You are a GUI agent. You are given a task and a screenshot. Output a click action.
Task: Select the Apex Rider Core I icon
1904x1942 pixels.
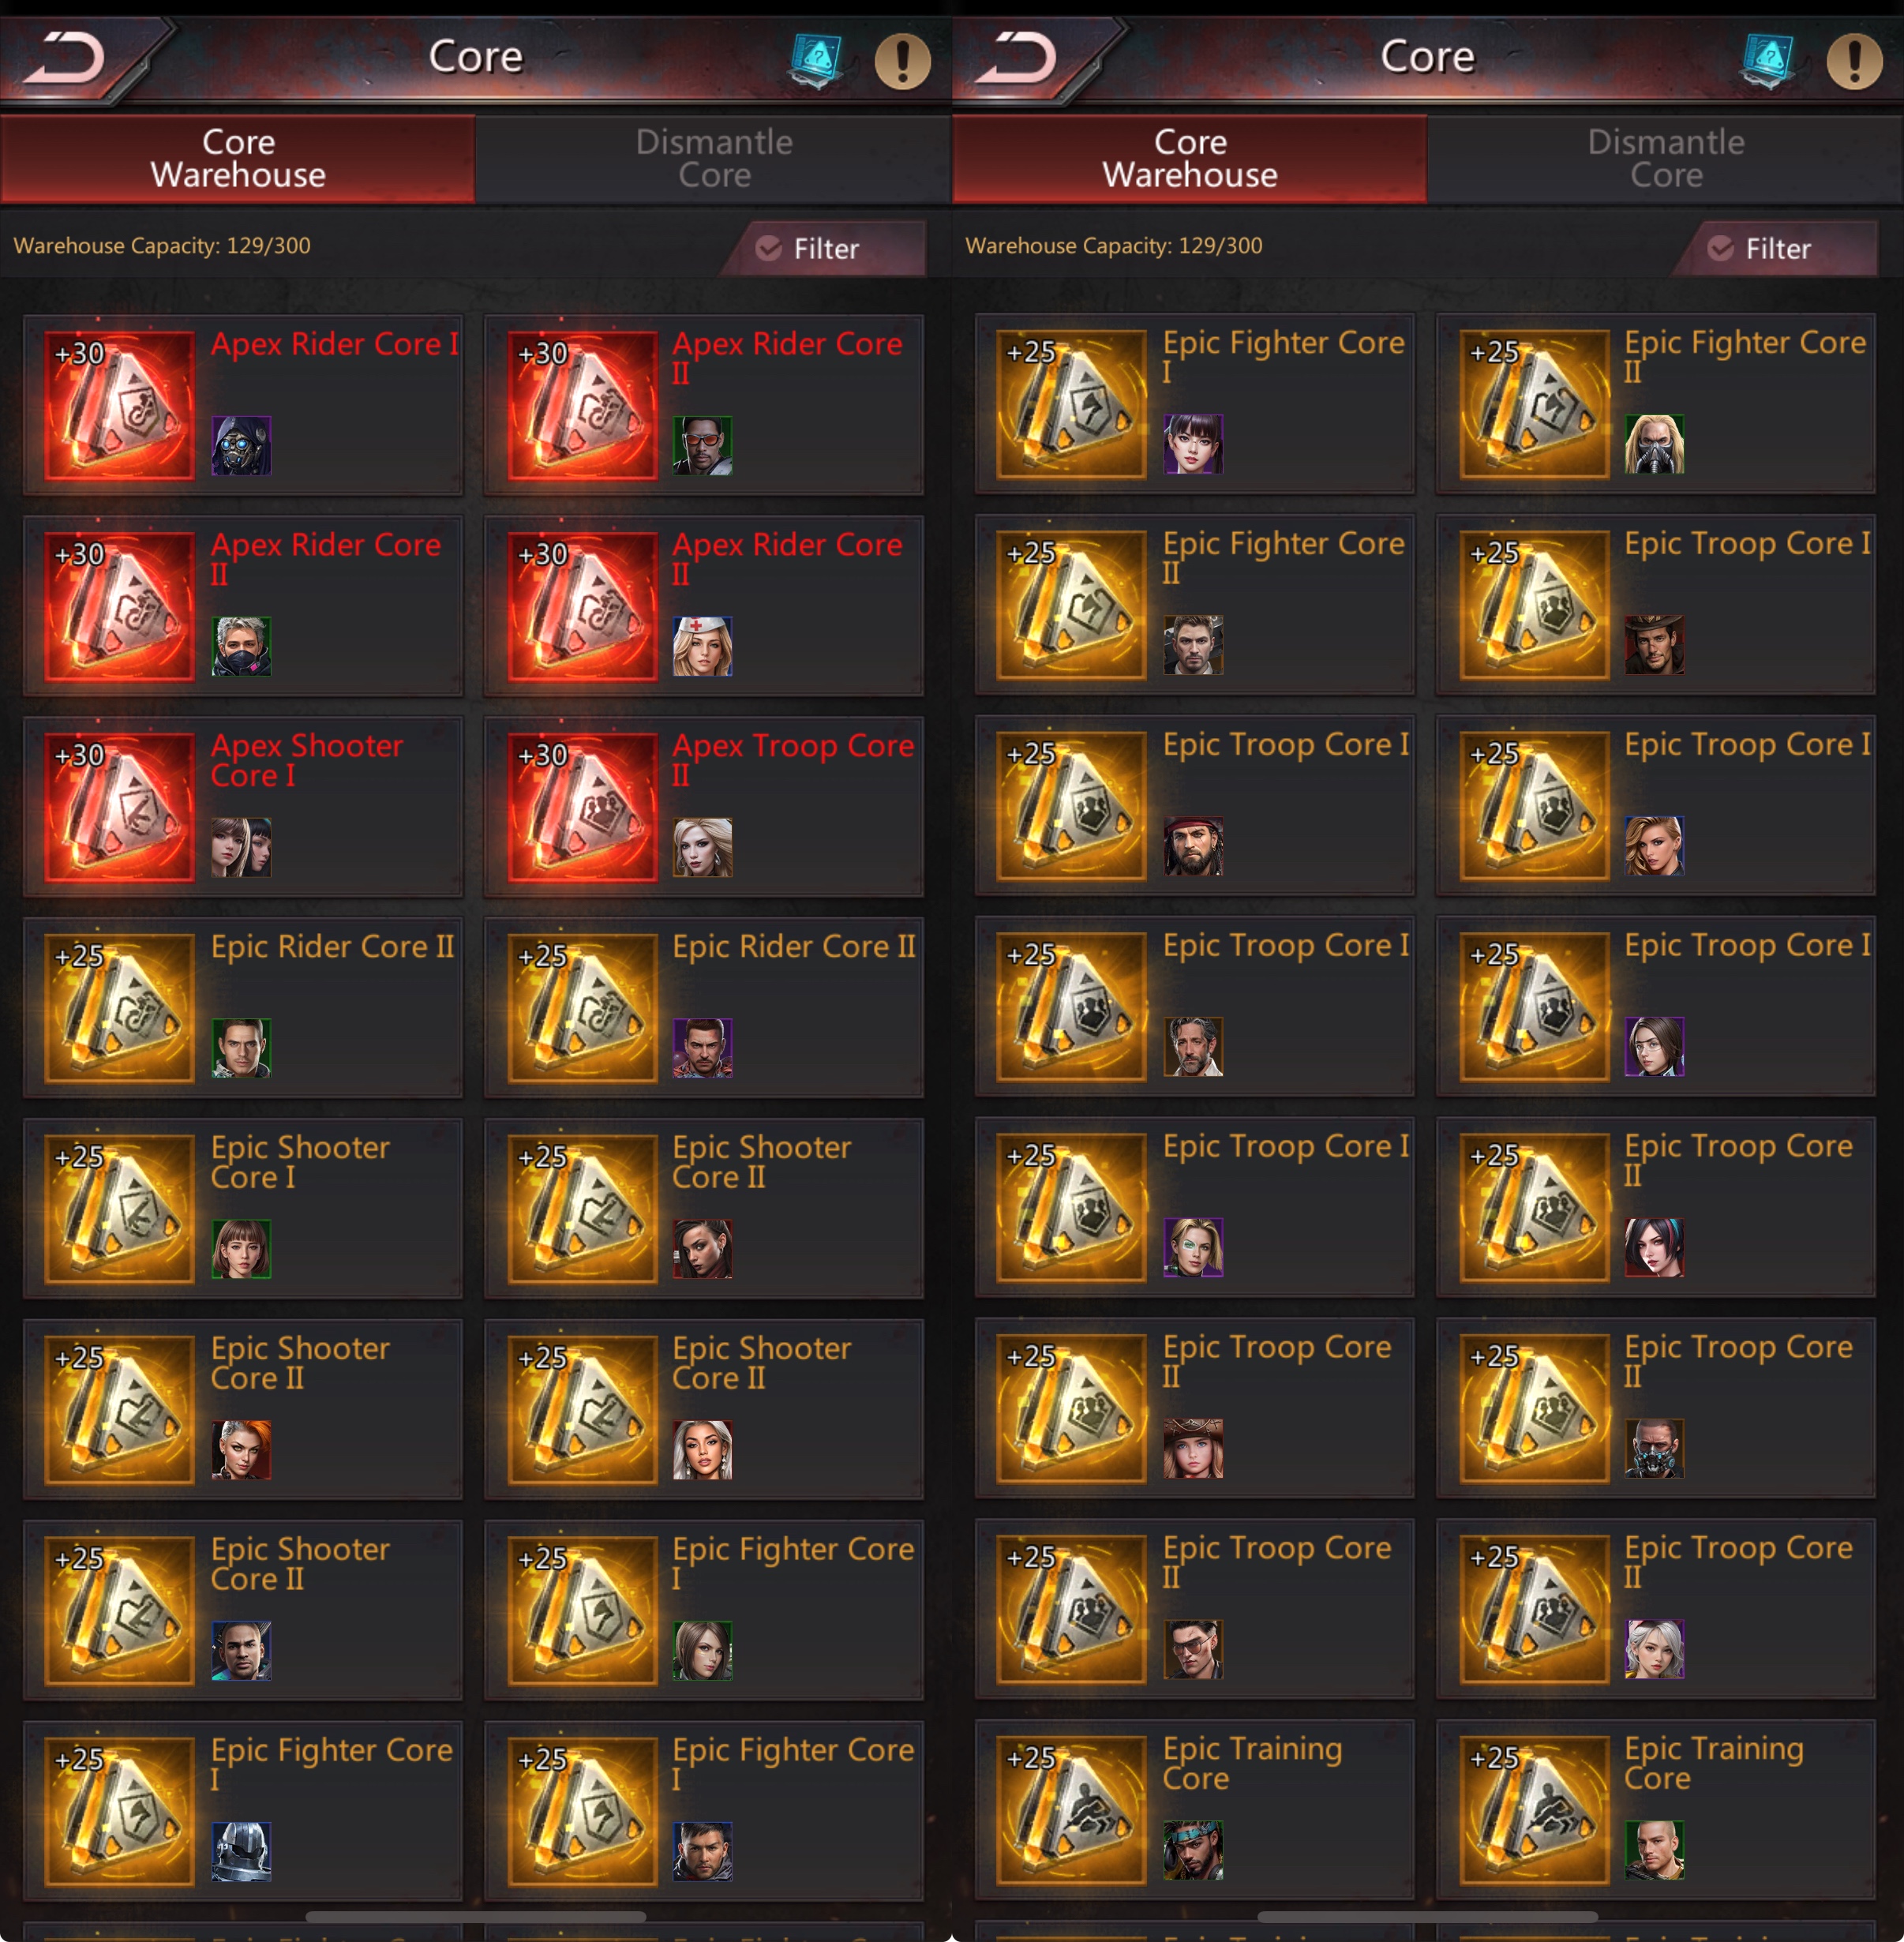[120, 406]
